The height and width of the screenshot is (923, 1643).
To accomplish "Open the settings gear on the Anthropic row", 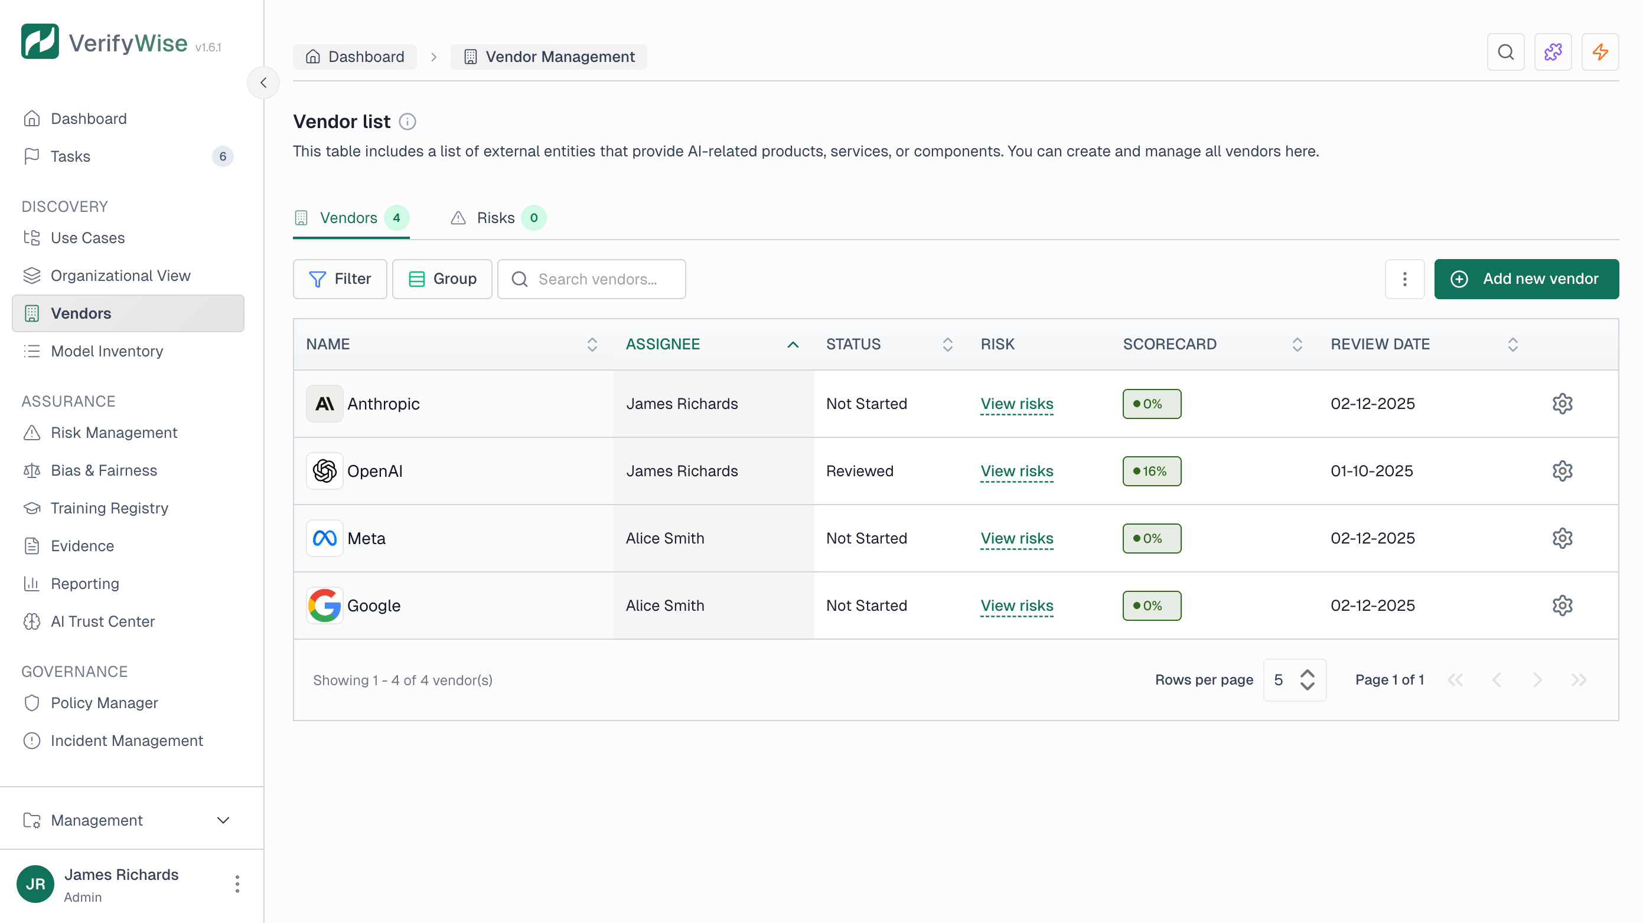I will coord(1563,403).
